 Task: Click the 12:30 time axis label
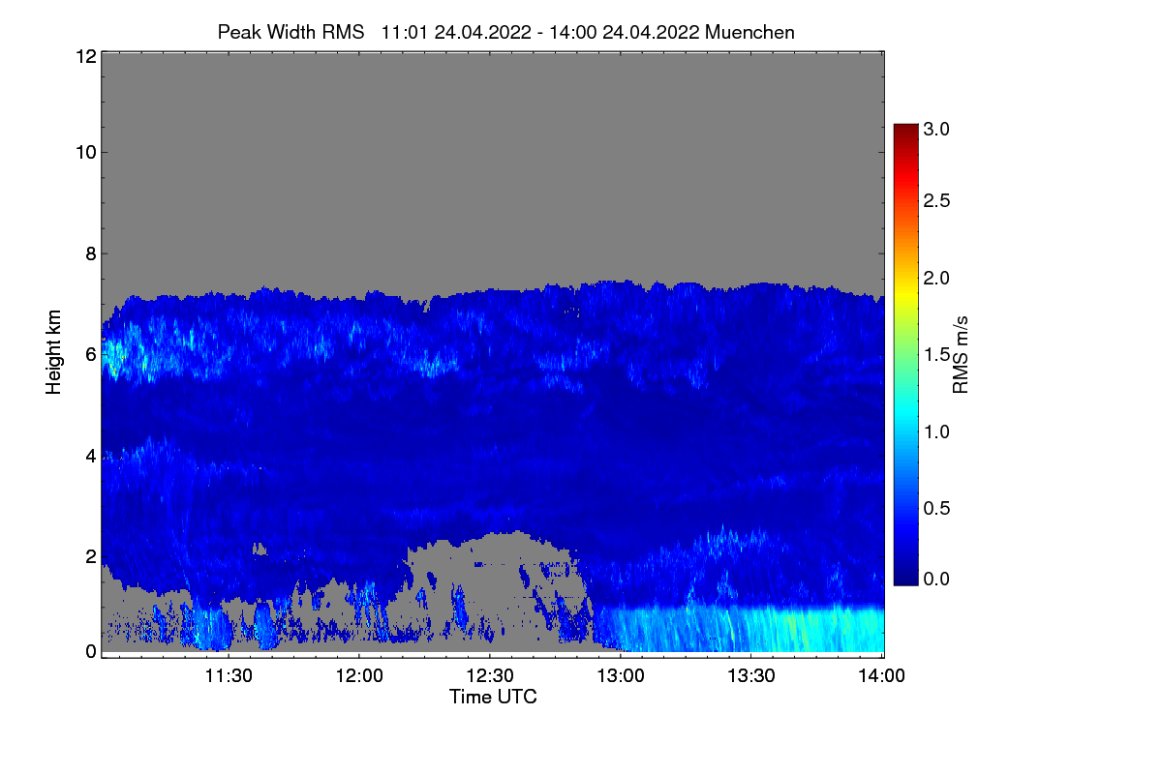[490, 676]
